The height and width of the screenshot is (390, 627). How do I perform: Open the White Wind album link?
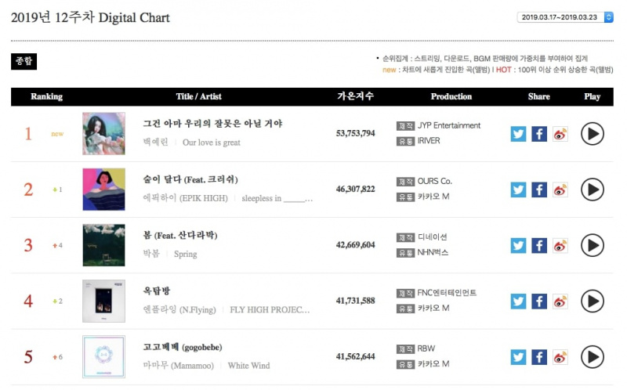click(248, 366)
